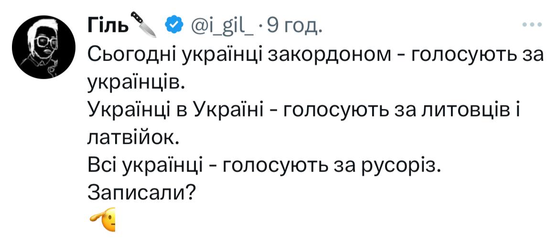557x241 pixels.
Task: Open the display name Гіль
Action: 108,25
